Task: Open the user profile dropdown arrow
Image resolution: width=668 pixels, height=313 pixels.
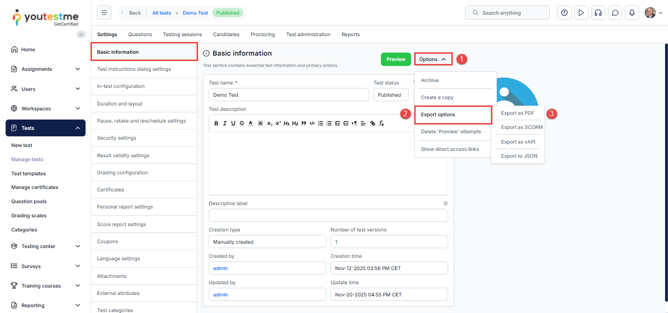Action: [x=661, y=13]
